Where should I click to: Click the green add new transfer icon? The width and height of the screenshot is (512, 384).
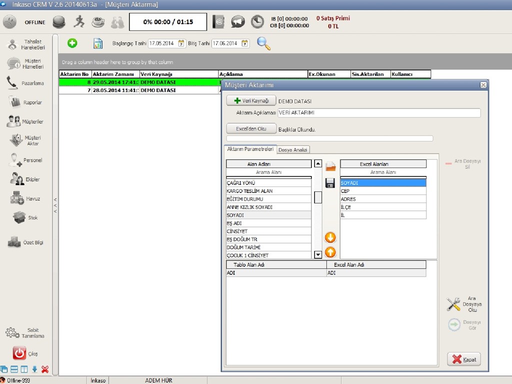click(72, 43)
